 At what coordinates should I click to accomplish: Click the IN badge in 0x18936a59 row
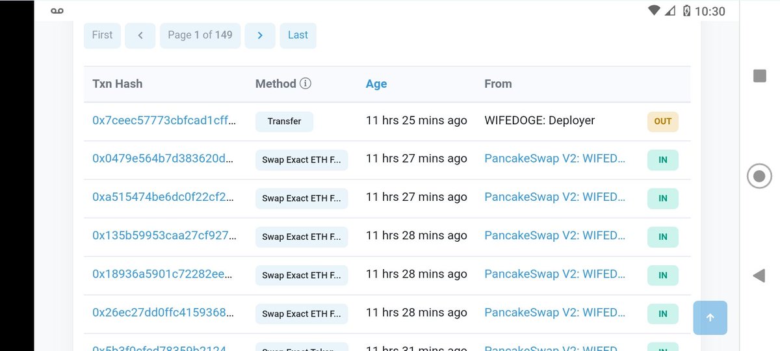(x=663, y=276)
